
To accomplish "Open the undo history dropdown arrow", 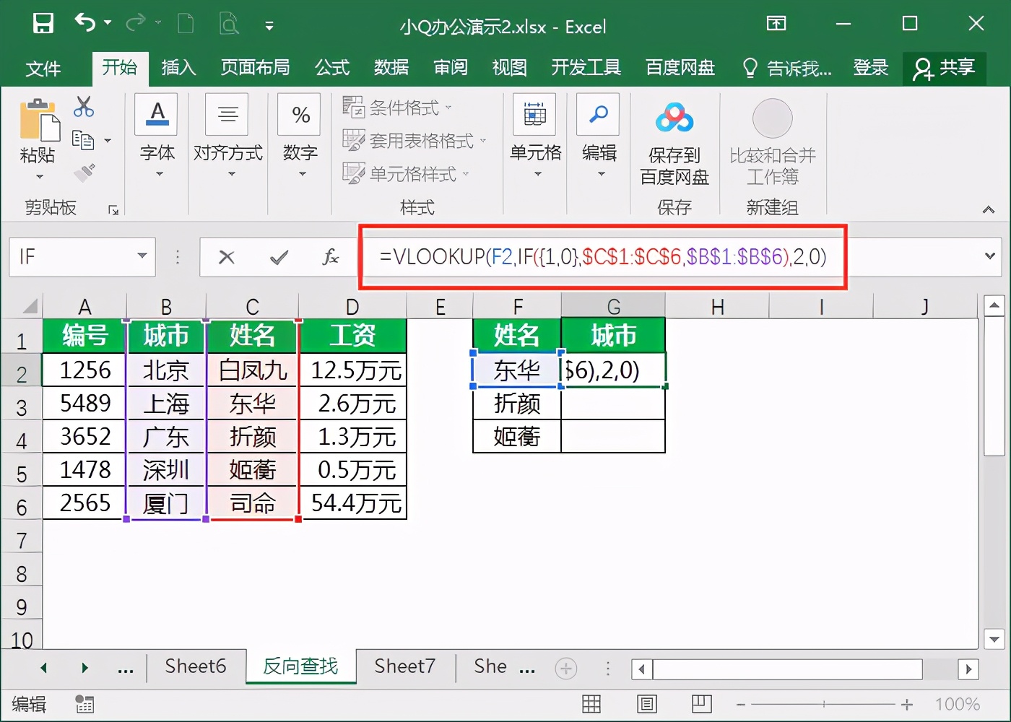I will coord(108,23).
